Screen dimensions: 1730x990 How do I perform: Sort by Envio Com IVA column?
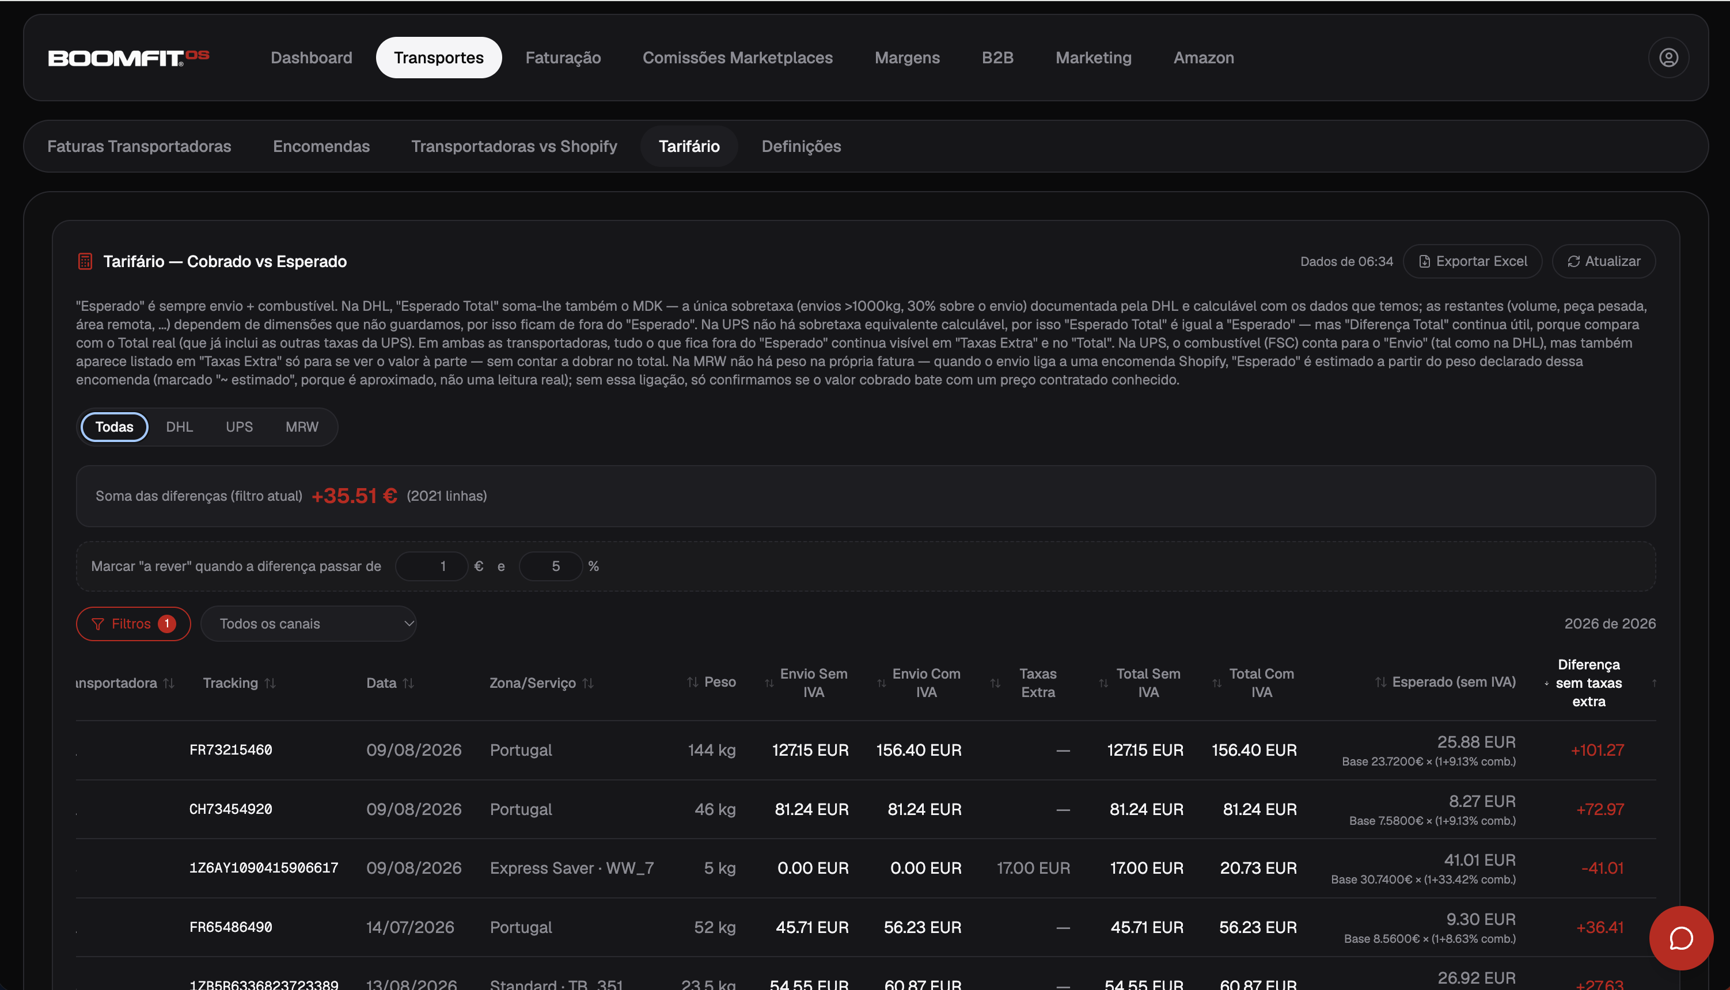pos(882,683)
